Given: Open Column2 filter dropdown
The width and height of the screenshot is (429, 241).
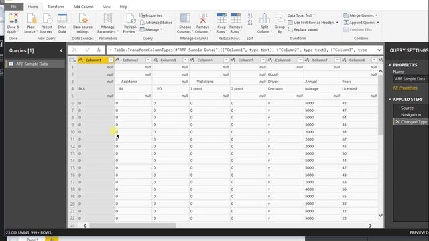Looking at the screenshot, I should (x=148, y=60).
